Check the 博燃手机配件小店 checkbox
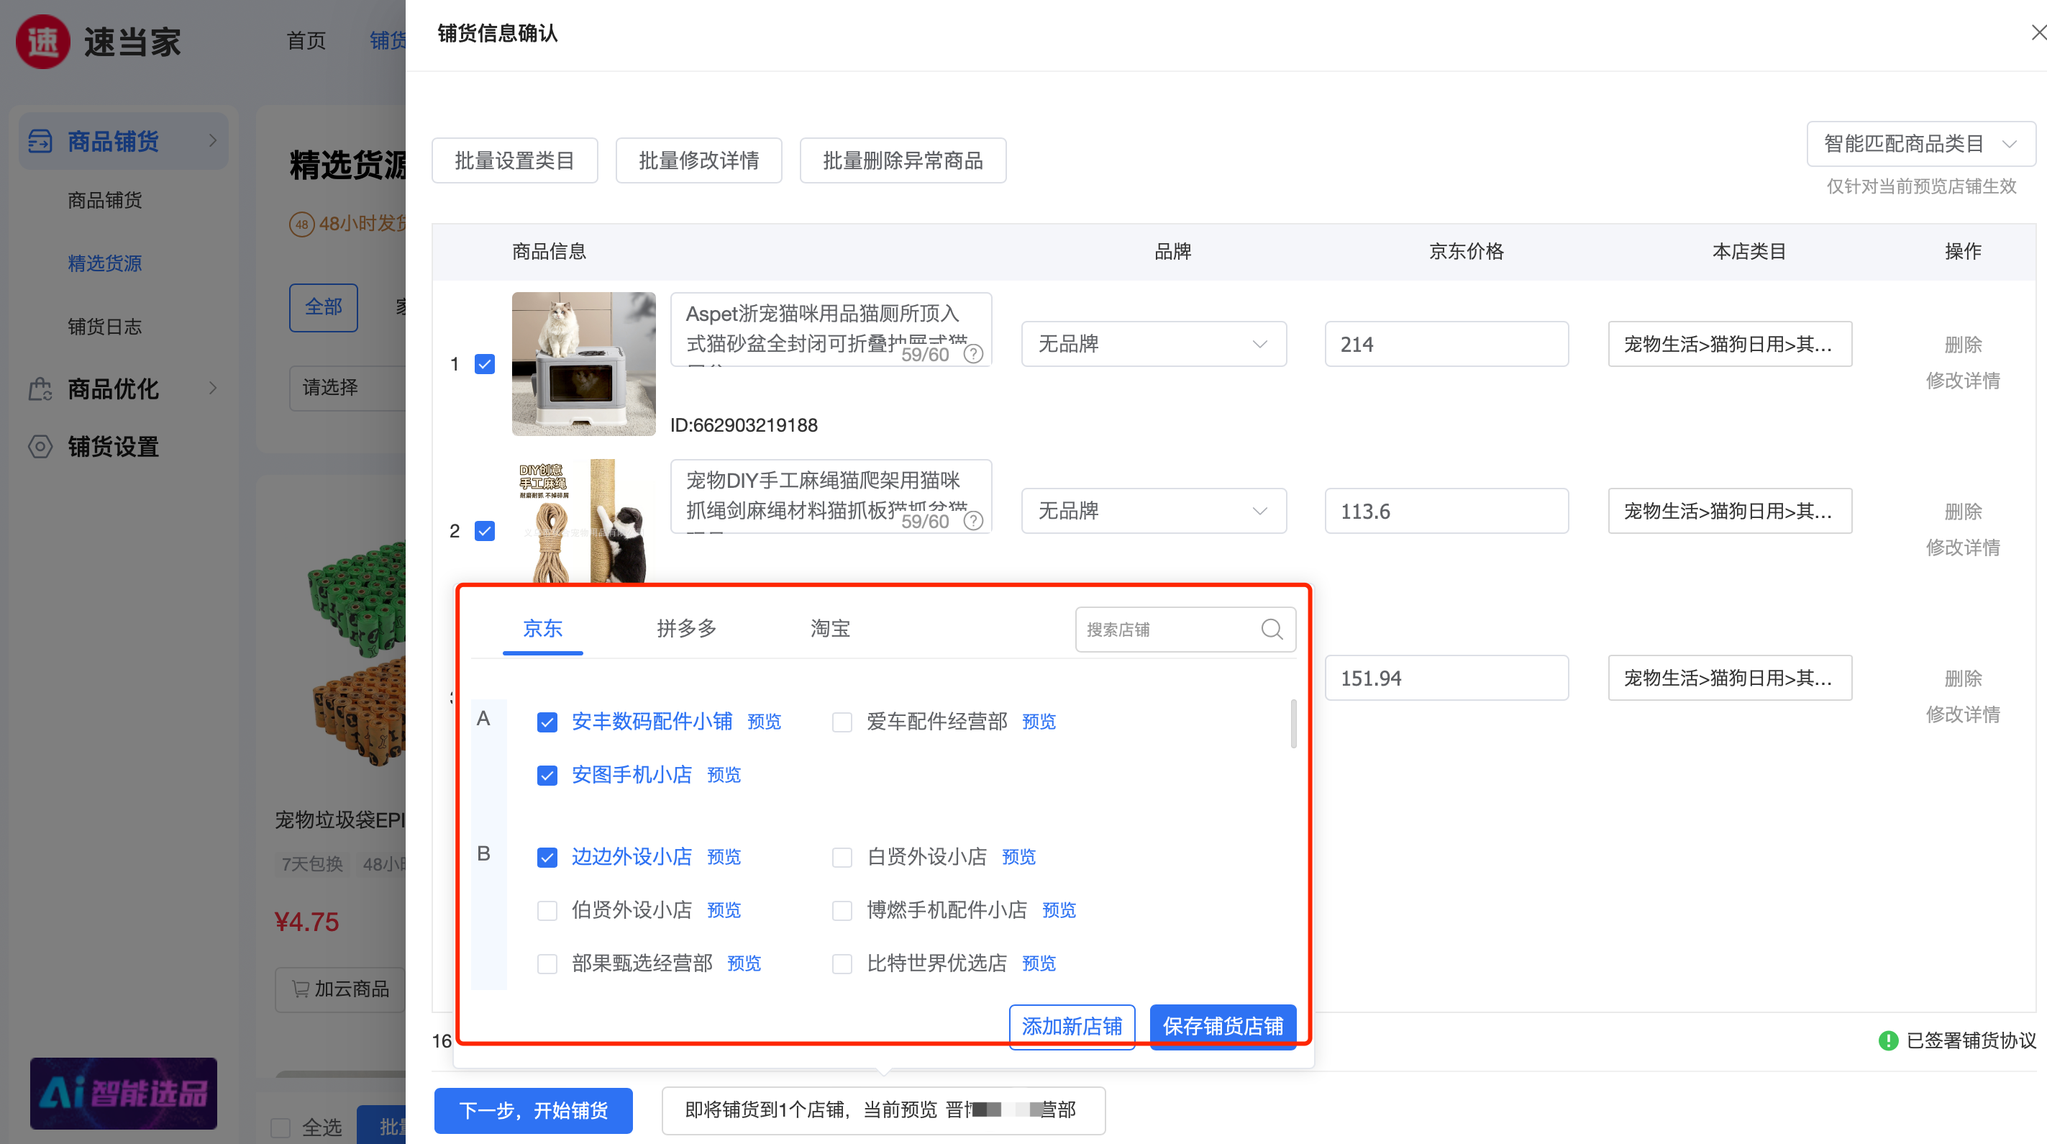This screenshot has height=1144, width=2047. tap(842, 910)
